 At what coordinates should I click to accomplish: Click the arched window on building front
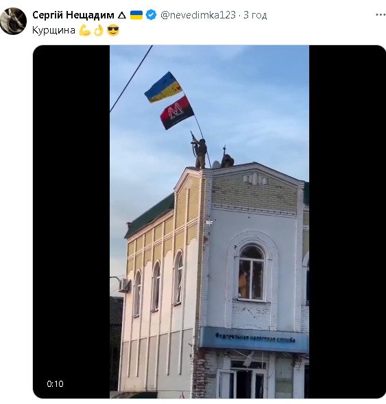[x=252, y=273]
